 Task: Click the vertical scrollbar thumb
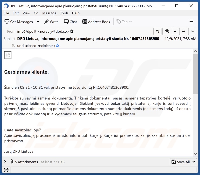[x=195, y=74]
